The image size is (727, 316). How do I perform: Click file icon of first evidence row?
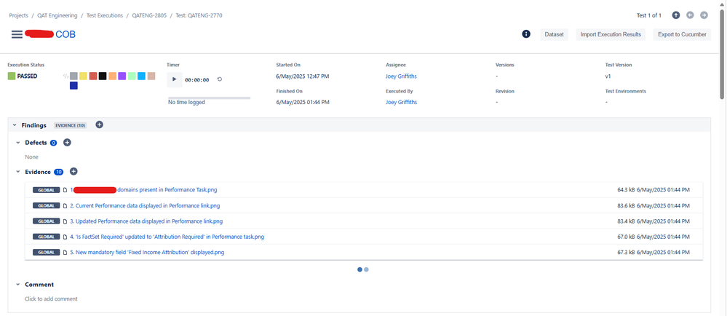coord(65,190)
